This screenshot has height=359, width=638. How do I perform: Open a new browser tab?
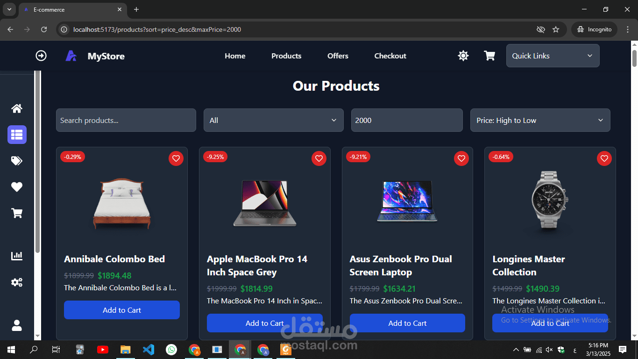(x=136, y=9)
